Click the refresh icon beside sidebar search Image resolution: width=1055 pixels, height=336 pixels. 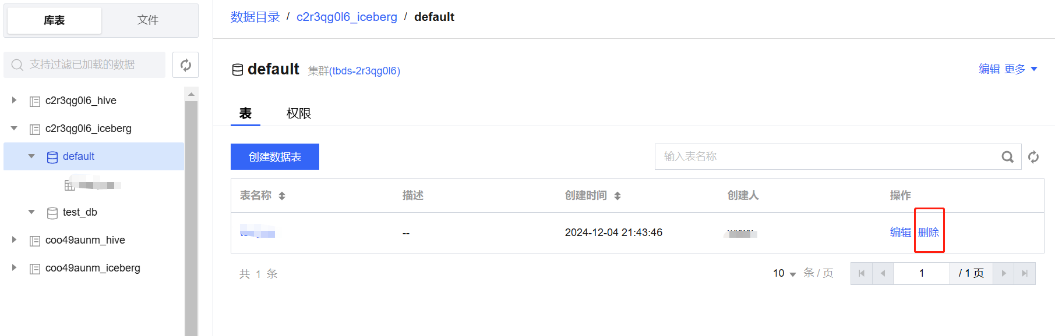click(x=185, y=65)
